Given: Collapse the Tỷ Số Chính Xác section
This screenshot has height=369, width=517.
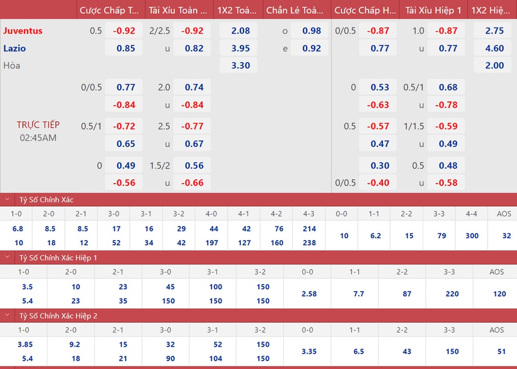Looking at the screenshot, I should pyautogui.click(x=7, y=200).
